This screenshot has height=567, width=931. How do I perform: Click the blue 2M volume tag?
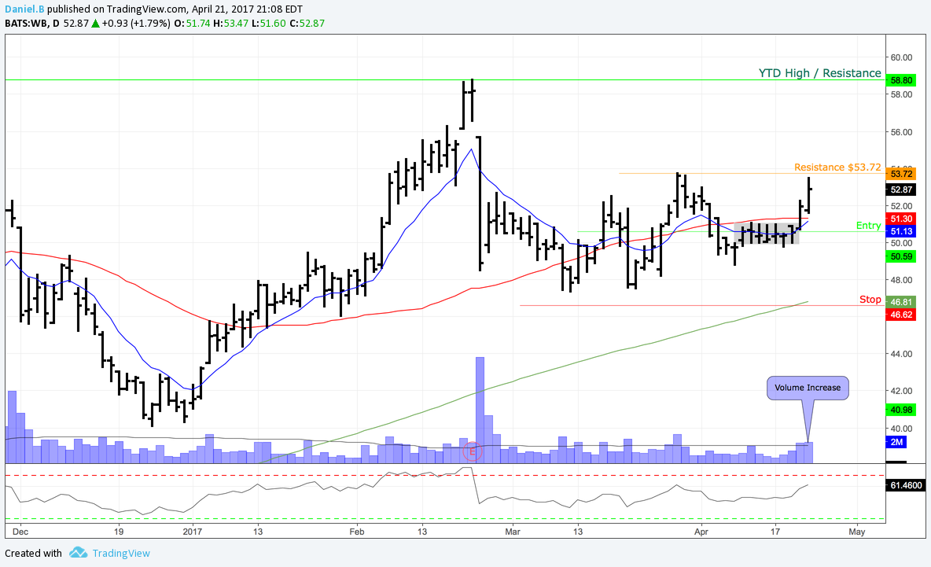[x=896, y=442]
